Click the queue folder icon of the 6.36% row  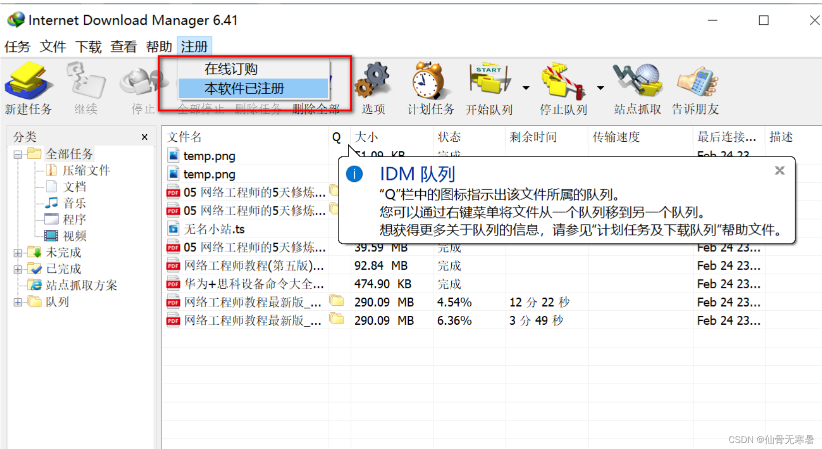tap(337, 318)
